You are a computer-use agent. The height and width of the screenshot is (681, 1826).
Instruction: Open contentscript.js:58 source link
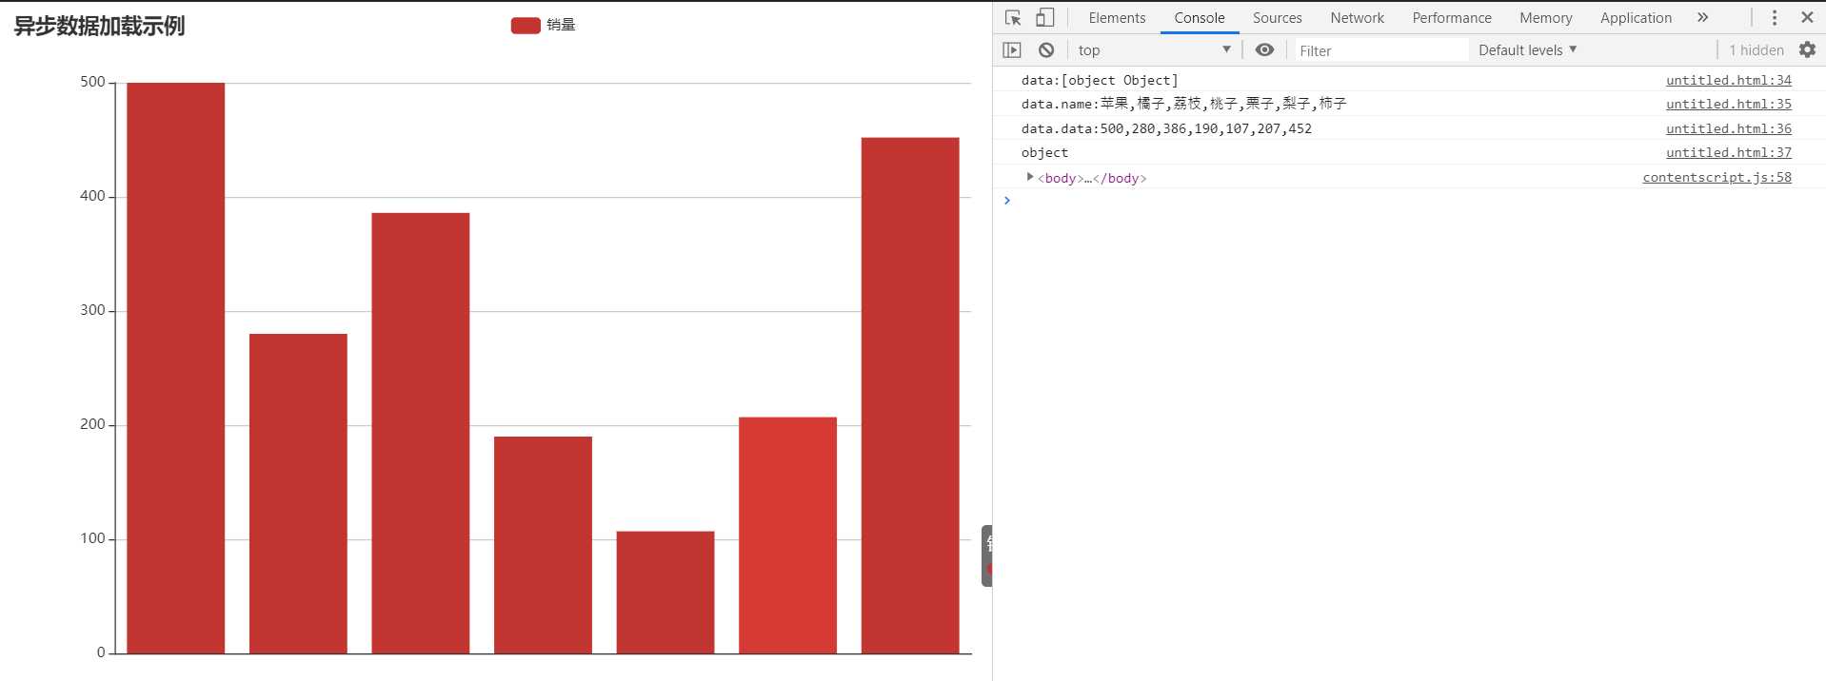(x=1717, y=178)
